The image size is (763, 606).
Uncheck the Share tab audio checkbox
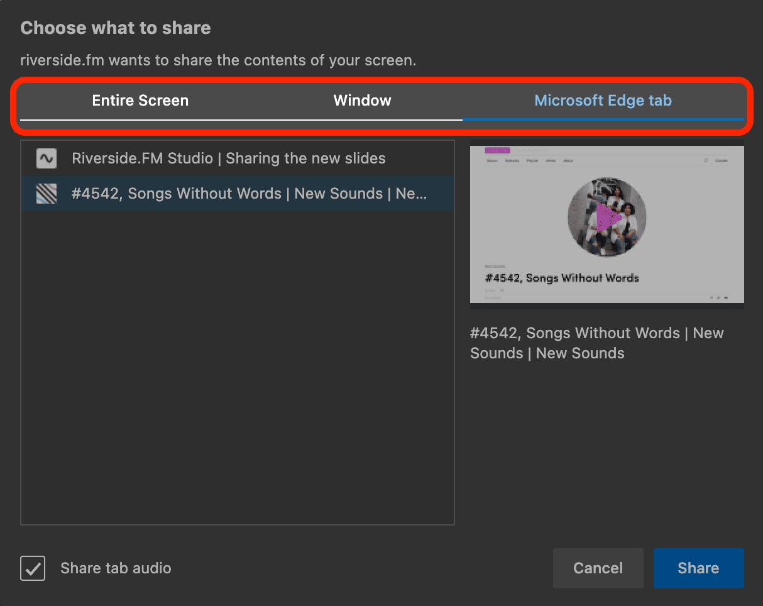pos(33,568)
